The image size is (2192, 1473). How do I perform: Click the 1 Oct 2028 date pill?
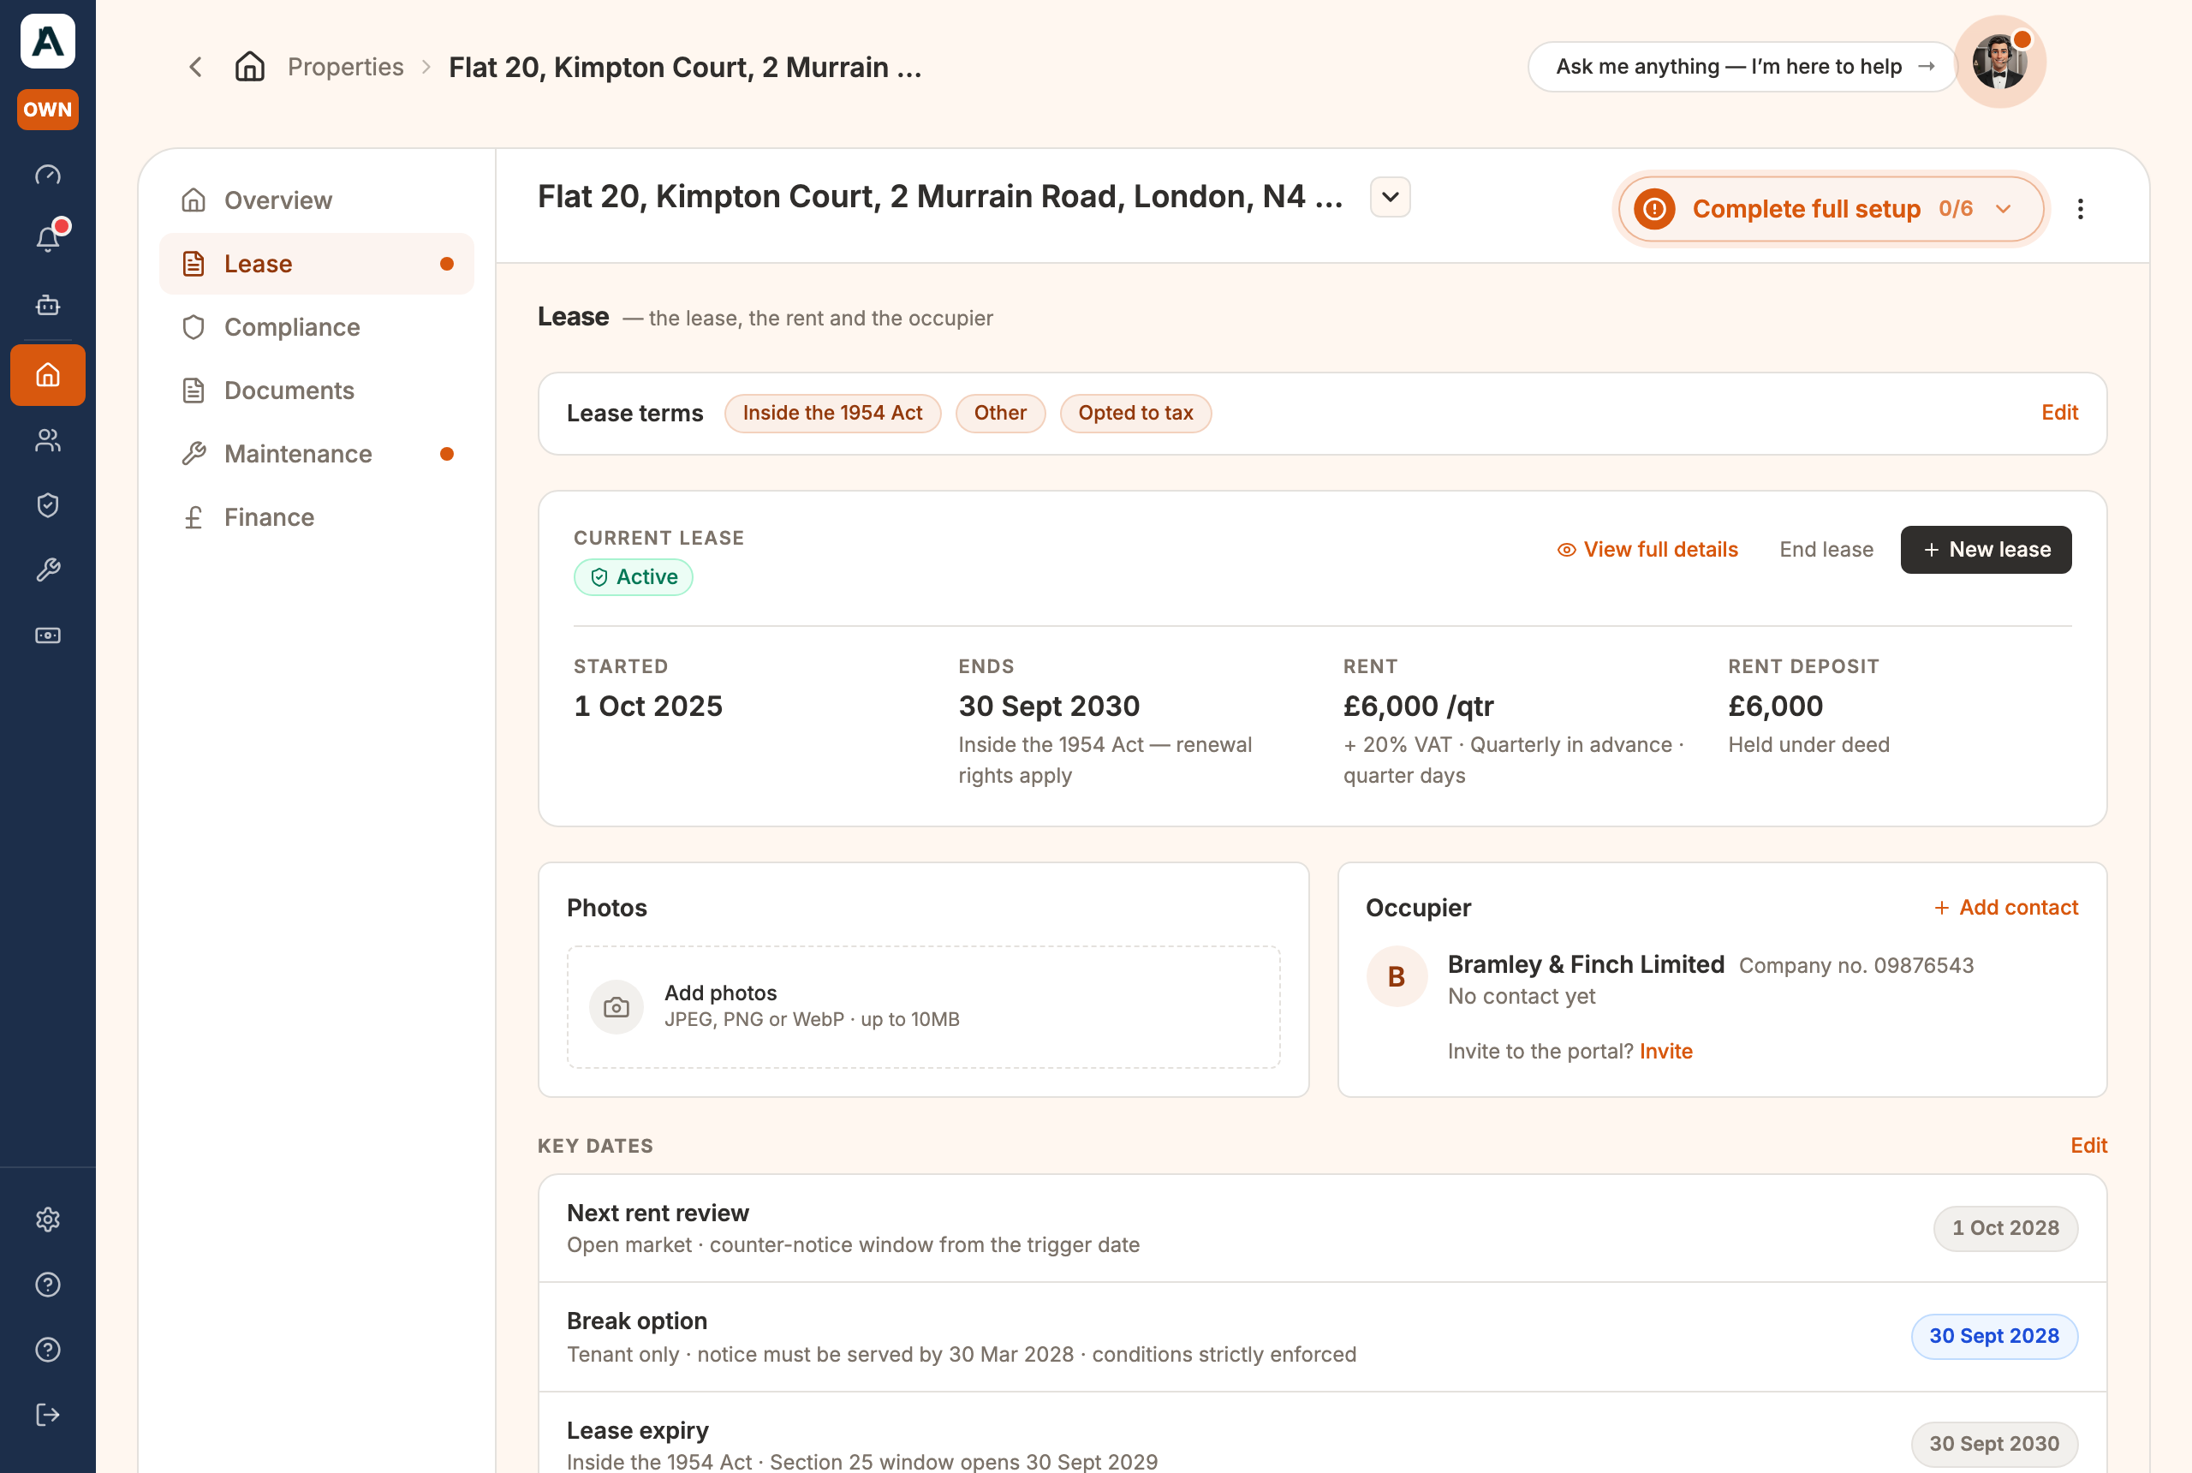[2005, 1229]
